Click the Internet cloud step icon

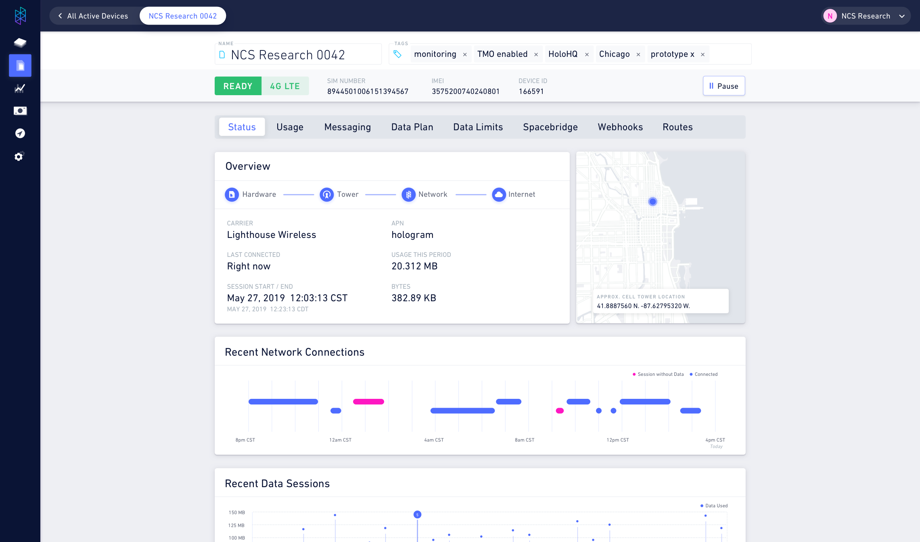(499, 194)
